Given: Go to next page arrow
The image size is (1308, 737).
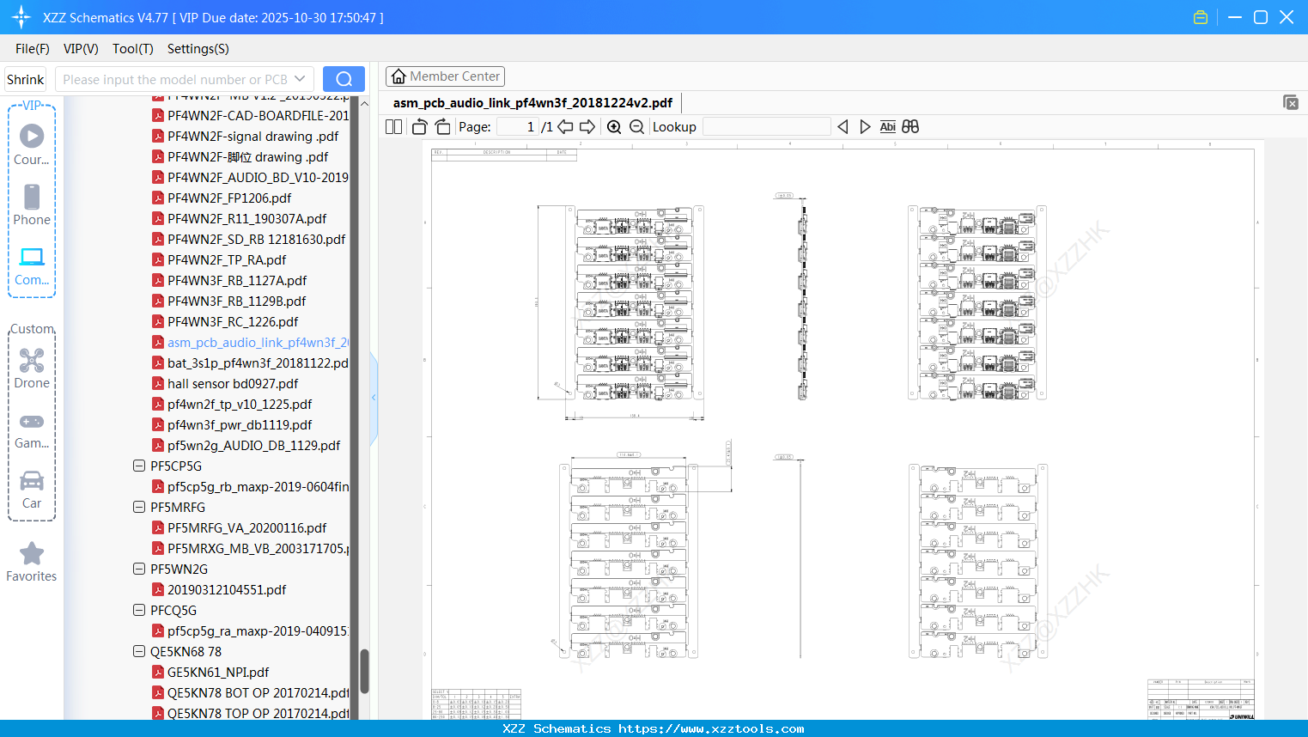Looking at the screenshot, I should pyautogui.click(x=587, y=127).
